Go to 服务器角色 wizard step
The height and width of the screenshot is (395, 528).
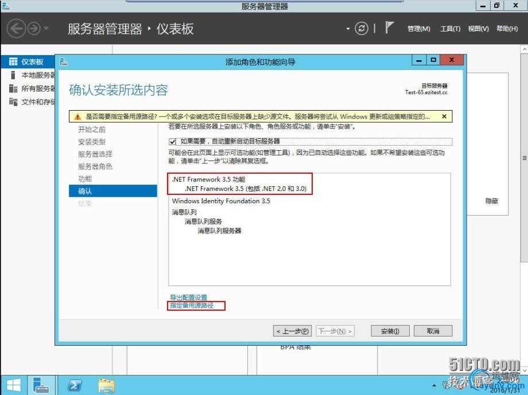(x=95, y=167)
